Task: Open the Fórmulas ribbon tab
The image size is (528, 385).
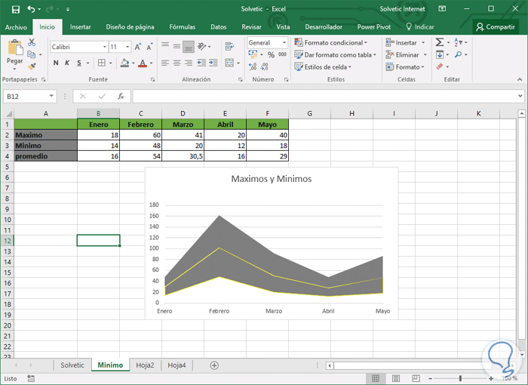Action: point(182,26)
